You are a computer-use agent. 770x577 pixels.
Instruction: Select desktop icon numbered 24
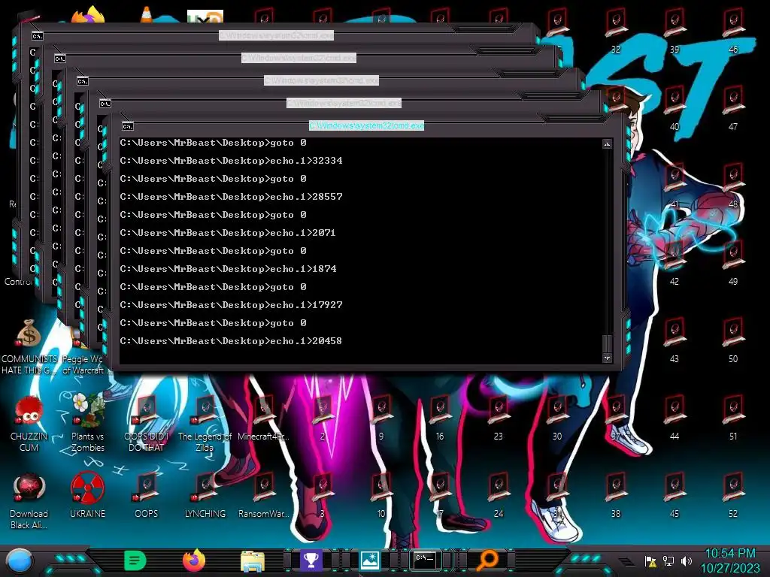(499, 496)
